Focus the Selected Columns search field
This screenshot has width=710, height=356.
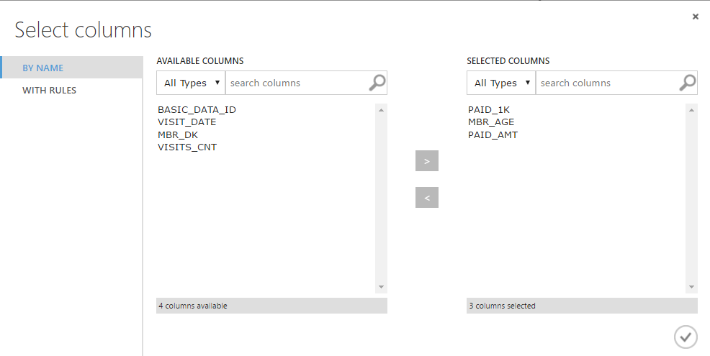(x=606, y=83)
